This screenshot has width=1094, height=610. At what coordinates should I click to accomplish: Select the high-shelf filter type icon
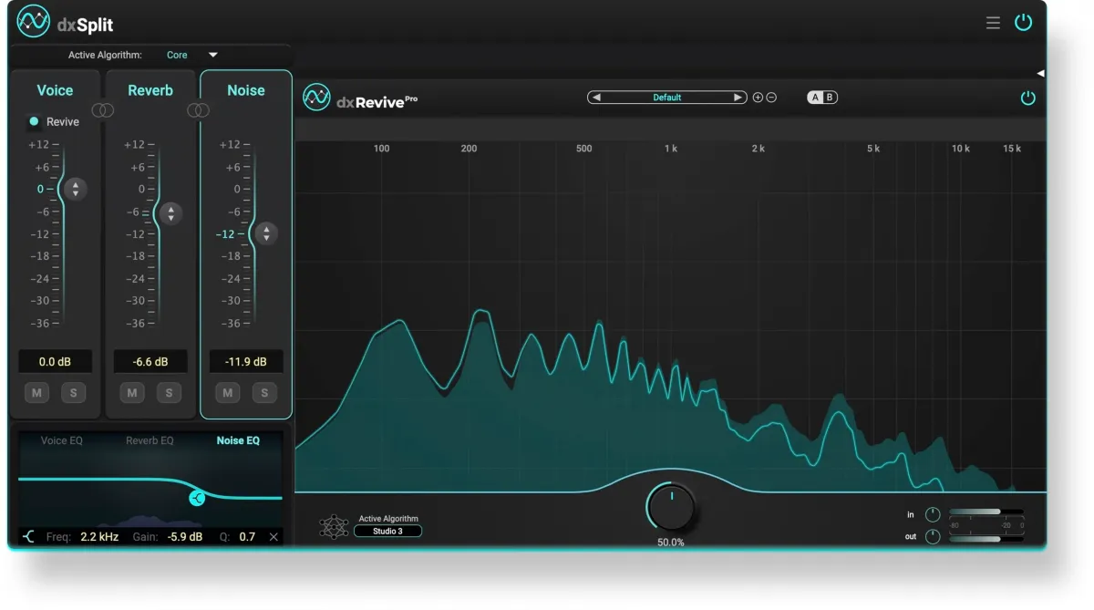[28, 537]
